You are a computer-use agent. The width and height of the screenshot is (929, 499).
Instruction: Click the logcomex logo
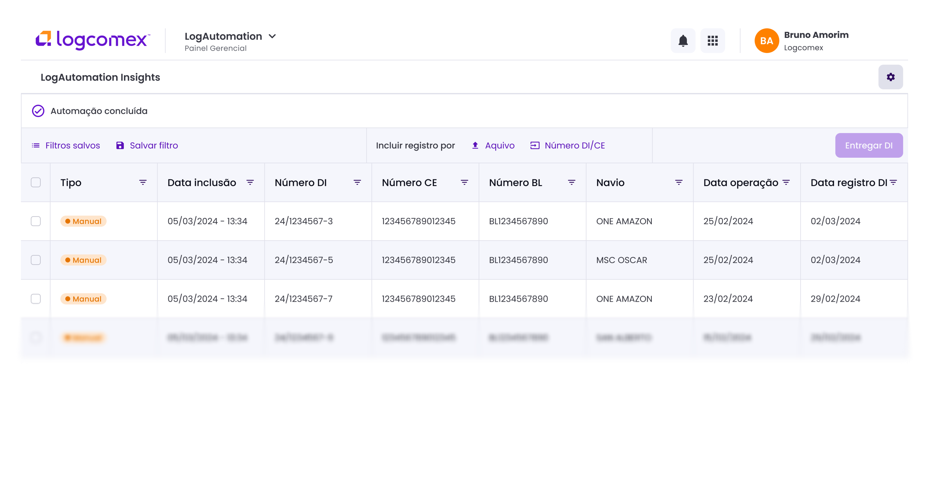click(93, 40)
